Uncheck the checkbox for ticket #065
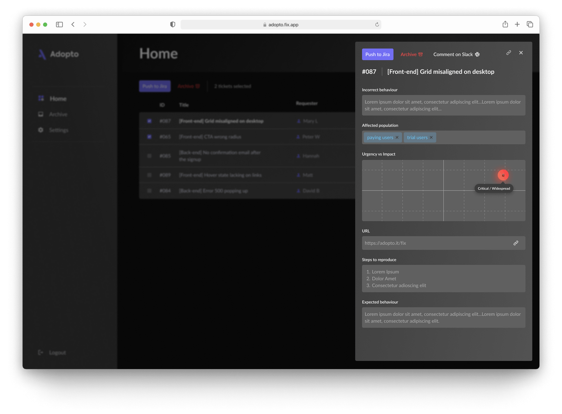 tap(149, 137)
